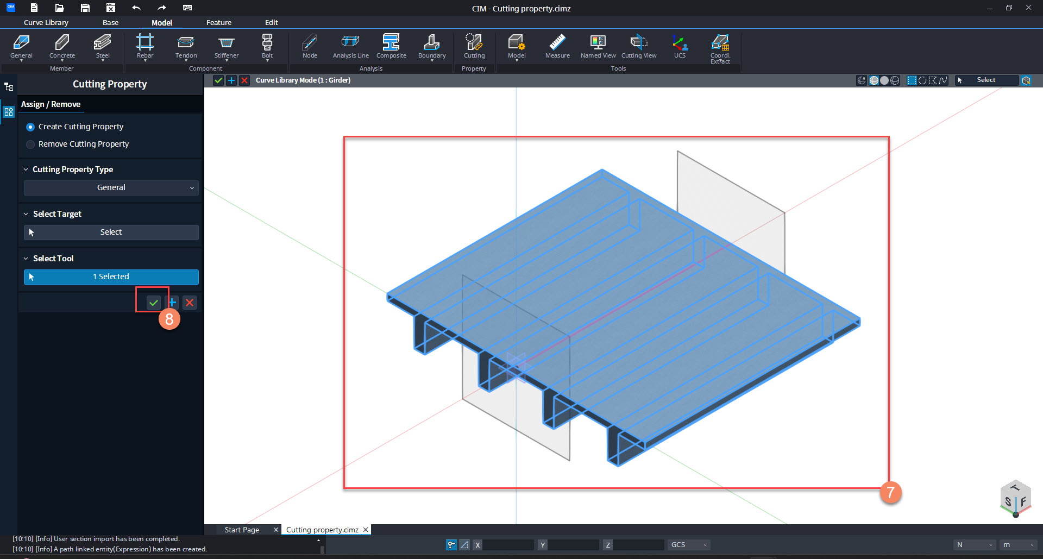Screen dimensions: 1043x559
Task: Confirm with the green check in the panel
Action: click(x=154, y=303)
